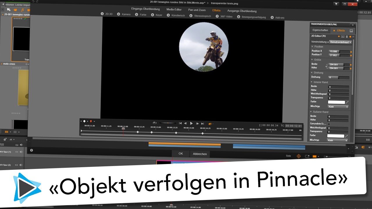Screen dimensions: 372x209
Task: Click the info icon at bottom left
Action: [x=31, y=150]
